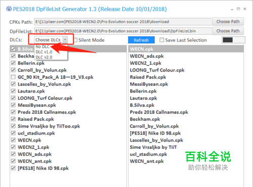
Task: Uncheck the WECN.cpk checkbox
Action: click(x=13, y=140)
